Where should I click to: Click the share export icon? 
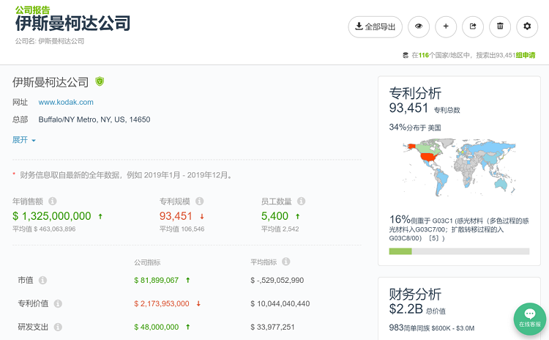tap(473, 27)
